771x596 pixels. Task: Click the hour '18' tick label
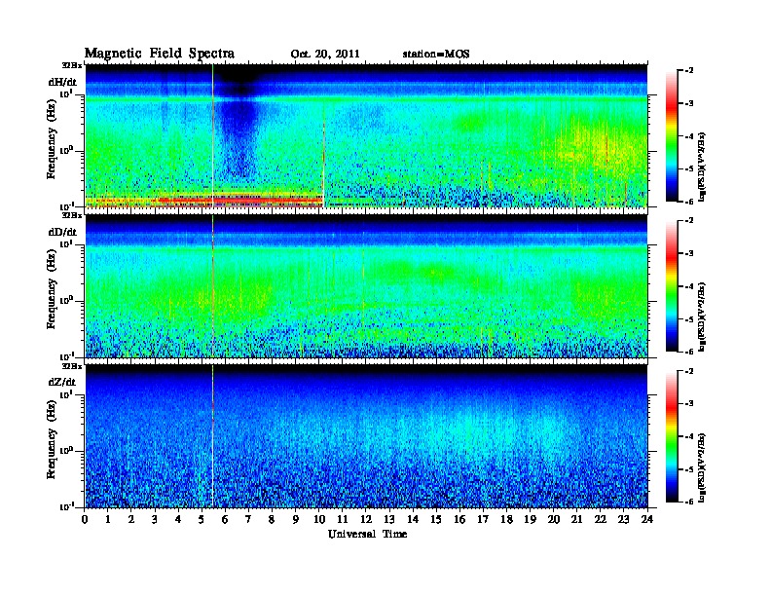click(506, 519)
